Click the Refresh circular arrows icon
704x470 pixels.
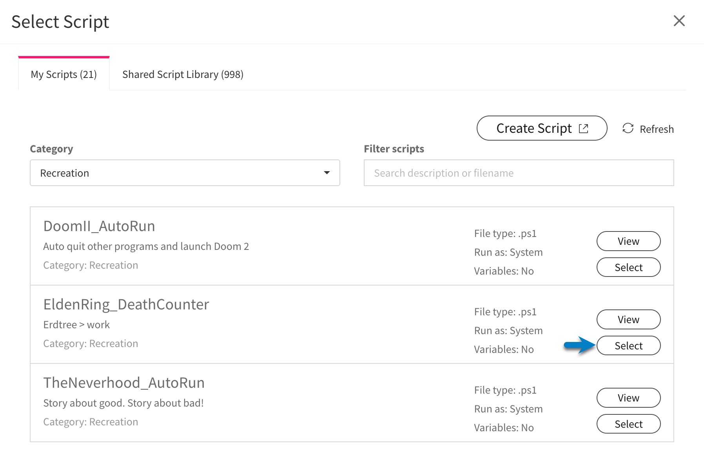628,128
